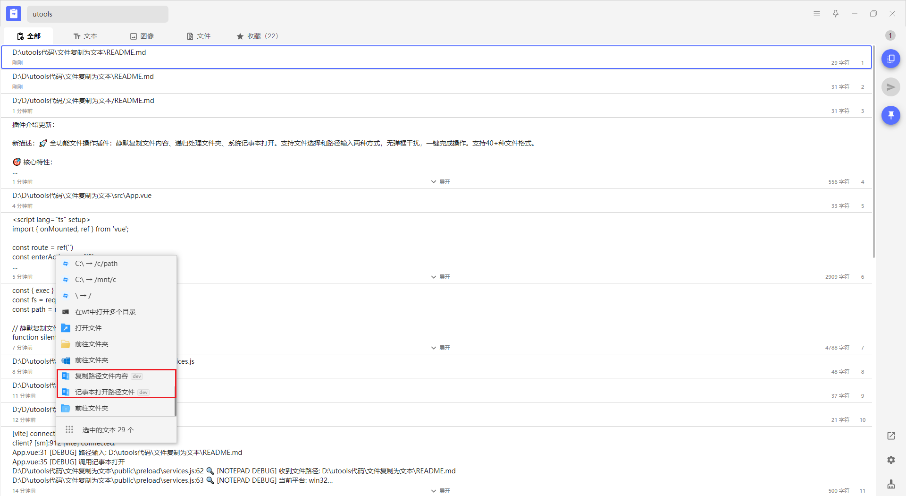Click the clipboard list vertical scrollbar
The width and height of the screenshot is (906, 496).
pyautogui.click(x=873, y=151)
